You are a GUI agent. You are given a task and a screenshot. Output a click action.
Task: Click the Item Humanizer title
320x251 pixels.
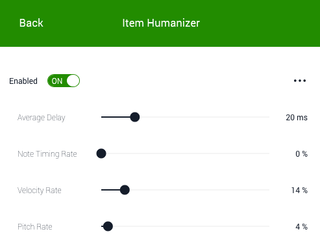tap(161, 23)
